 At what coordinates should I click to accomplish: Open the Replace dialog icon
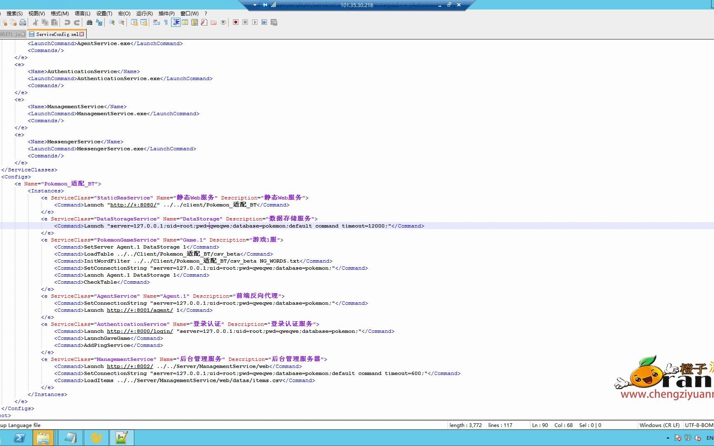[x=99, y=22]
